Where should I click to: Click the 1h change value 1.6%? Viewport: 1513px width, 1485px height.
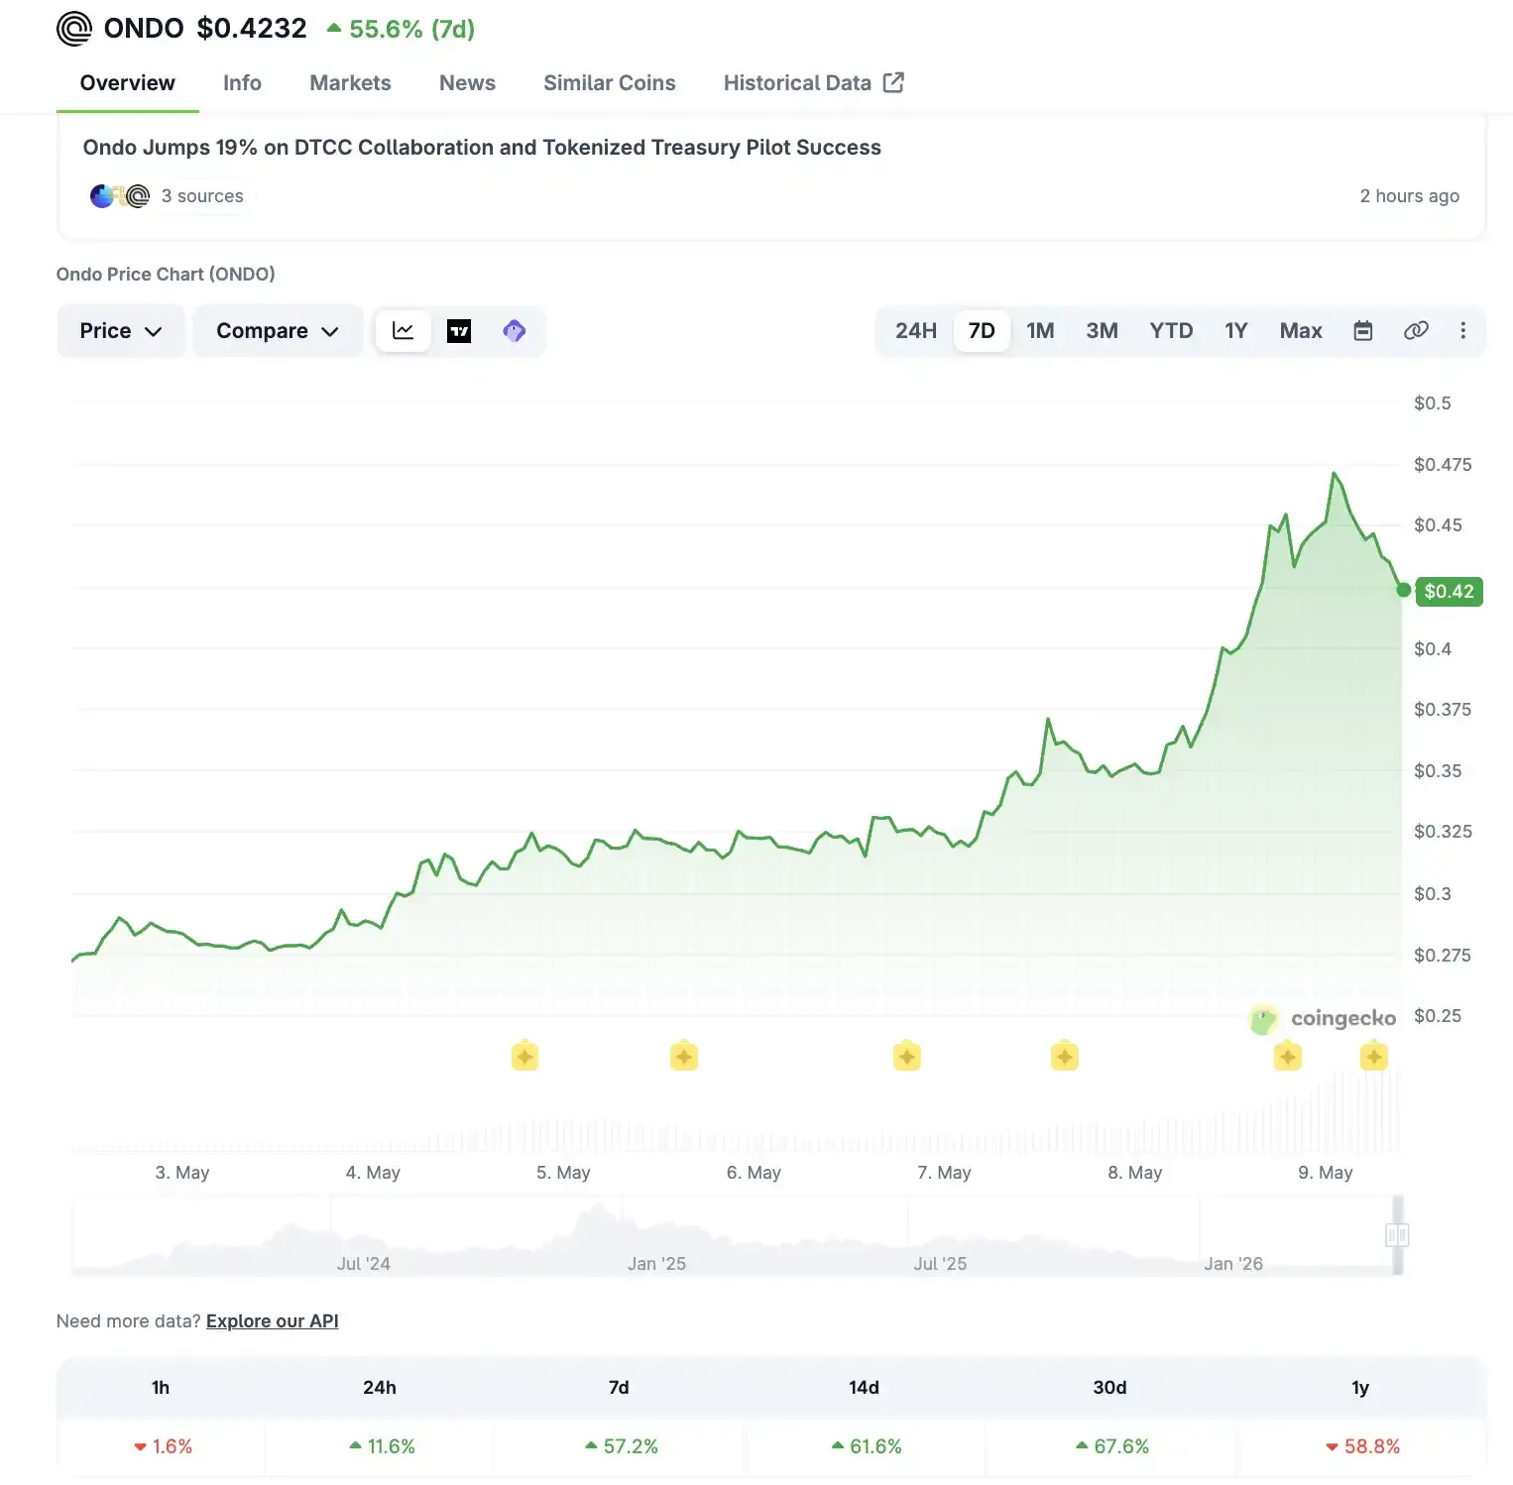[163, 1447]
